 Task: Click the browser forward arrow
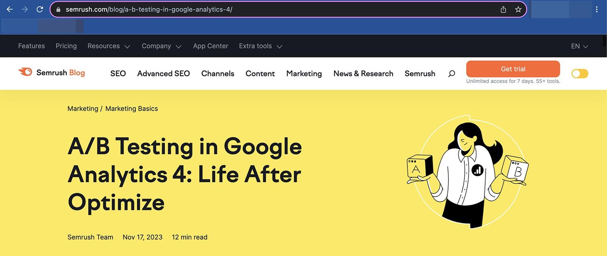pyautogui.click(x=25, y=9)
